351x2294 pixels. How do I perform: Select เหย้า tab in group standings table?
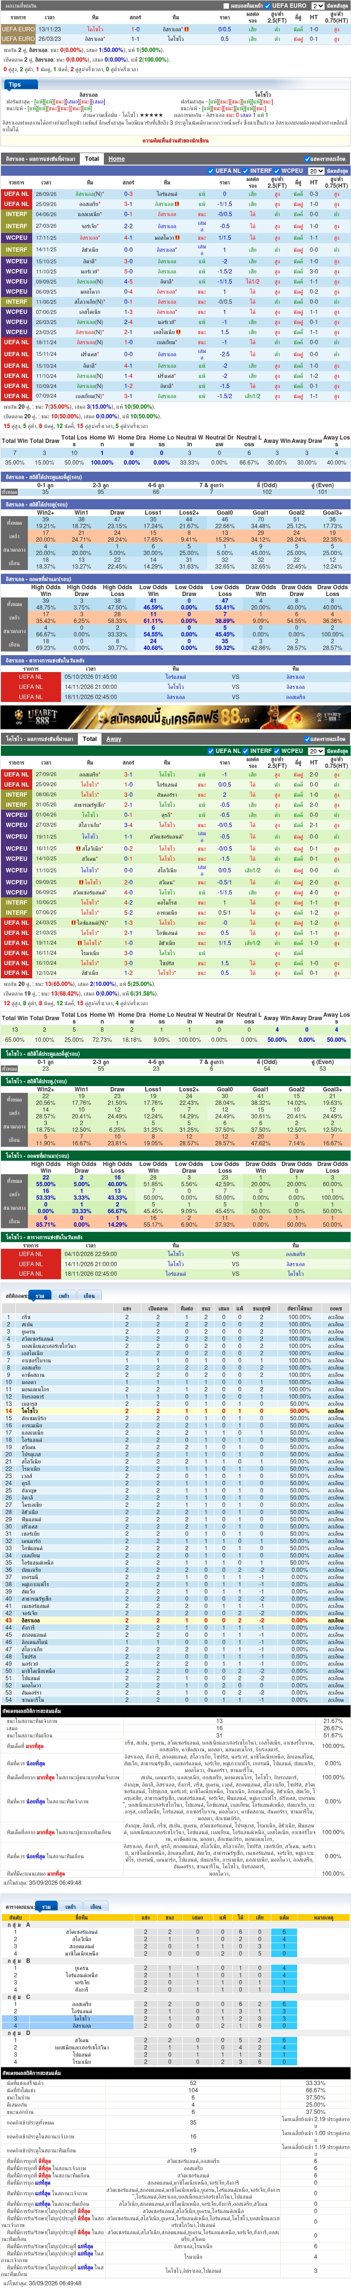click(x=70, y=1906)
